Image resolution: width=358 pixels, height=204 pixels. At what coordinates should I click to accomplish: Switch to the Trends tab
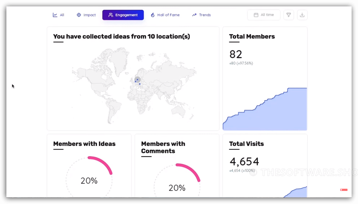(x=201, y=15)
